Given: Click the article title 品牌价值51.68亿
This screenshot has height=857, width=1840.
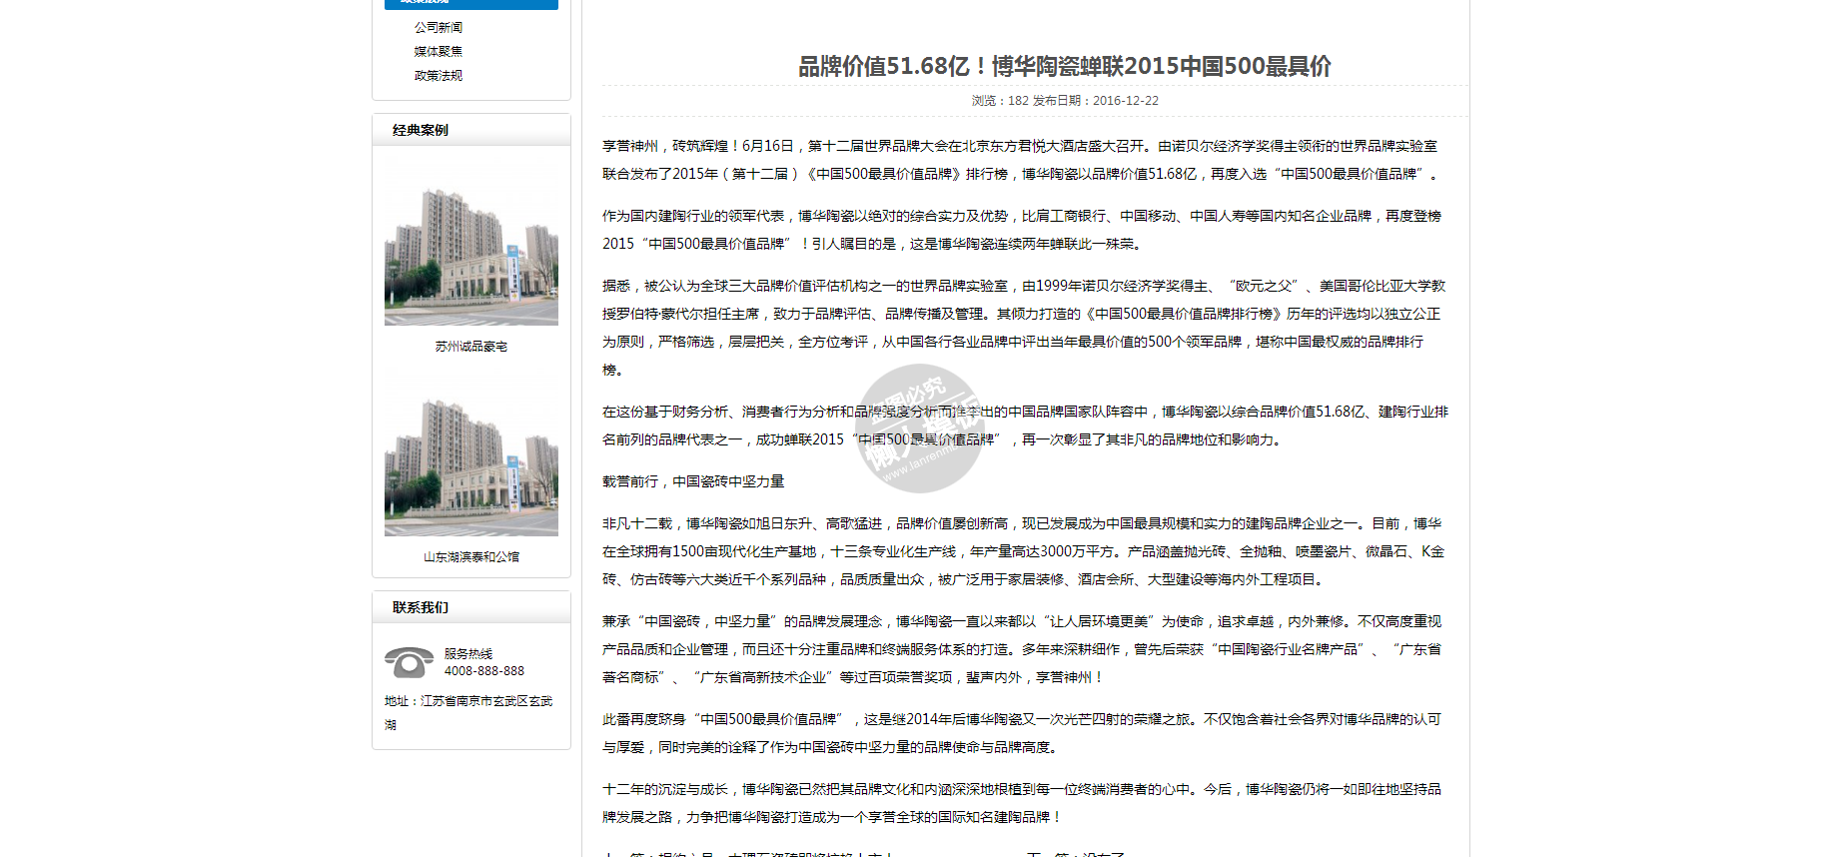Looking at the screenshot, I should [x=1064, y=66].
